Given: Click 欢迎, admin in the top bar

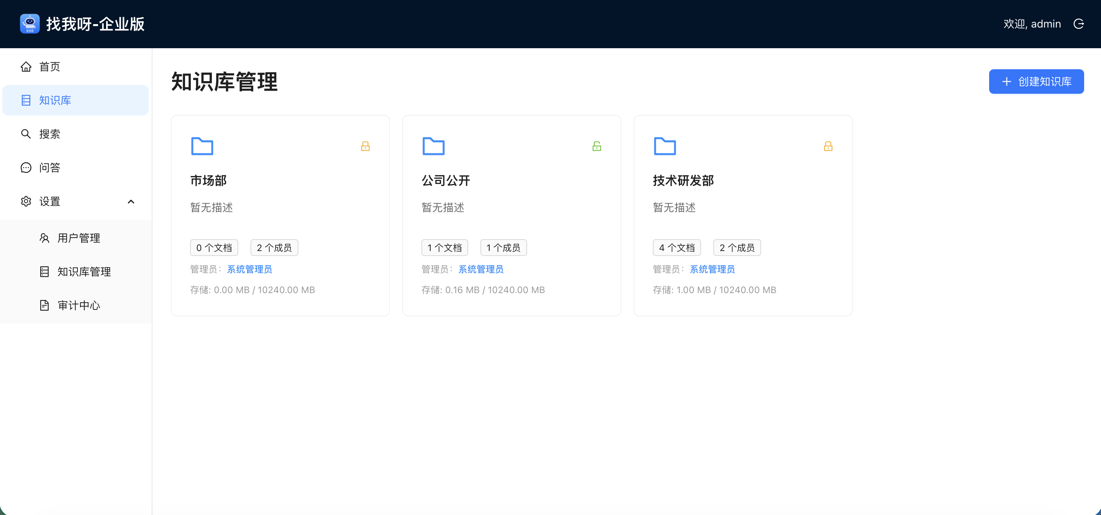Looking at the screenshot, I should [x=1032, y=24].
